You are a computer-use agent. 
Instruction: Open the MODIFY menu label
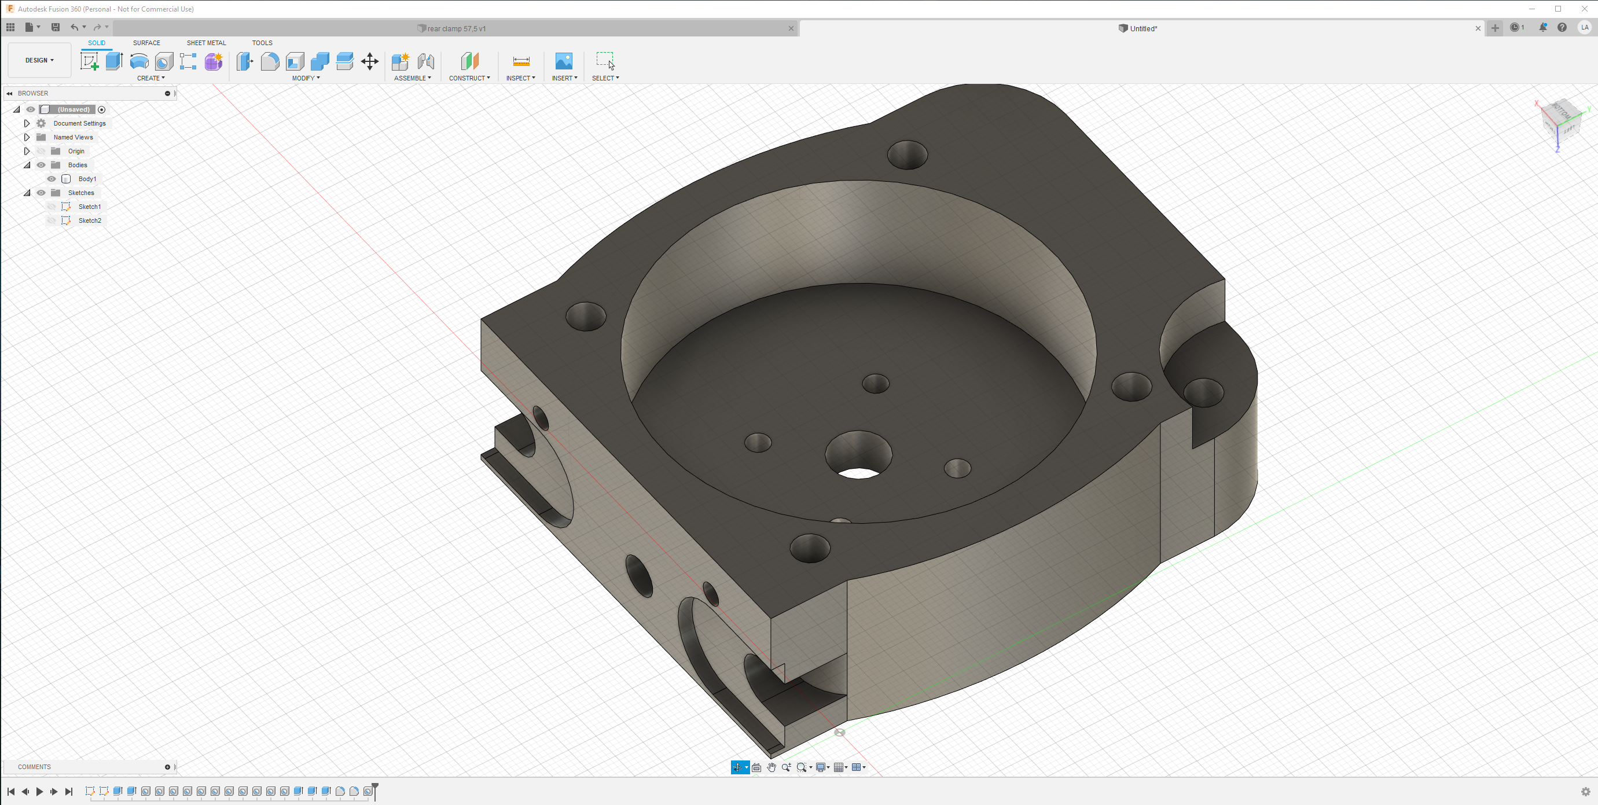click(306, 78)
